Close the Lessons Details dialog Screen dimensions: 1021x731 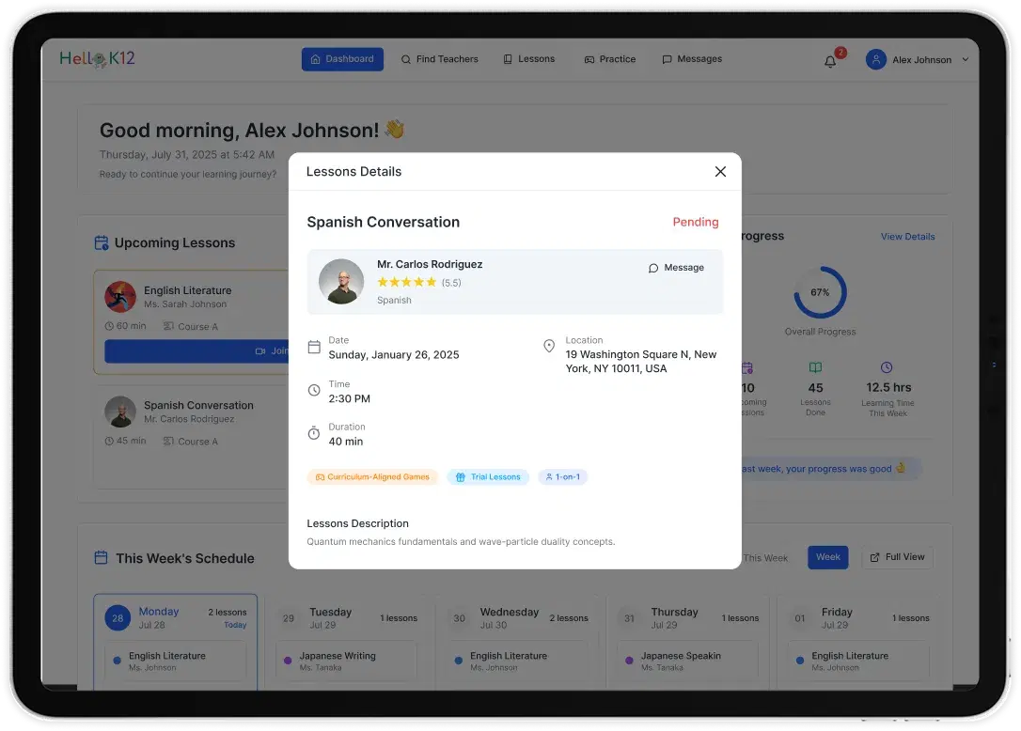720,171
